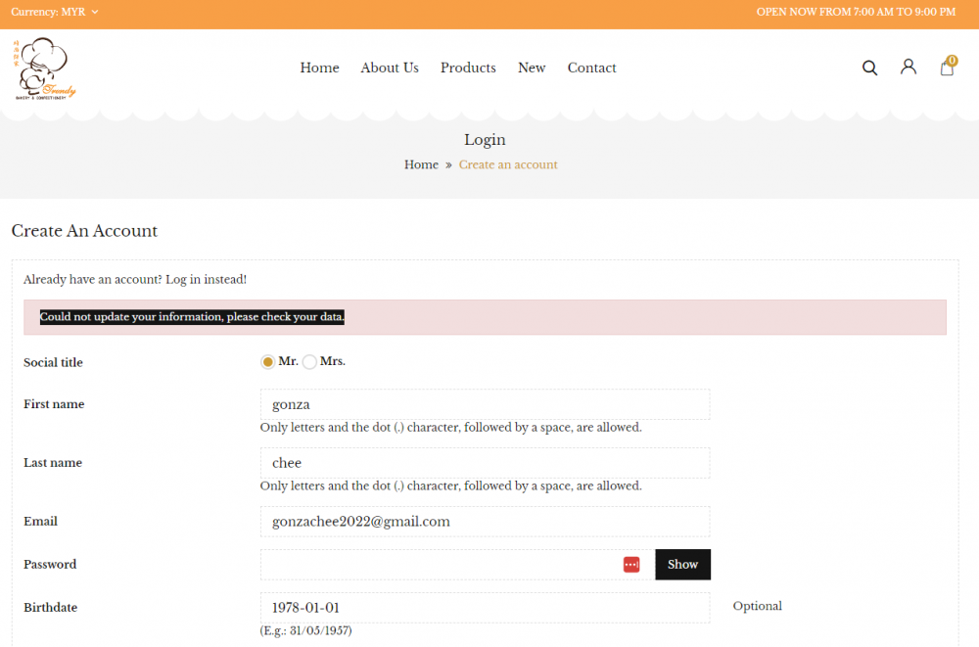Select the Mrs. social title radio button
The height and width of the screenshot is (647, 979).
tap(309, 361)
